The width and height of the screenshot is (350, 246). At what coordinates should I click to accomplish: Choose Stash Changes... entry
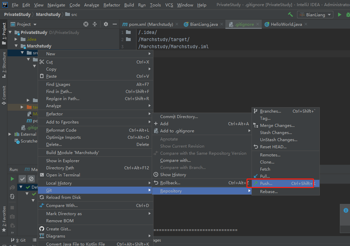point(285,132)
